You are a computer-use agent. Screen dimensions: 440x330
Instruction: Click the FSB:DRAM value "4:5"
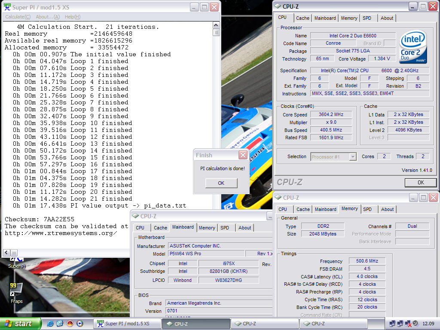[x=367, y=269]
